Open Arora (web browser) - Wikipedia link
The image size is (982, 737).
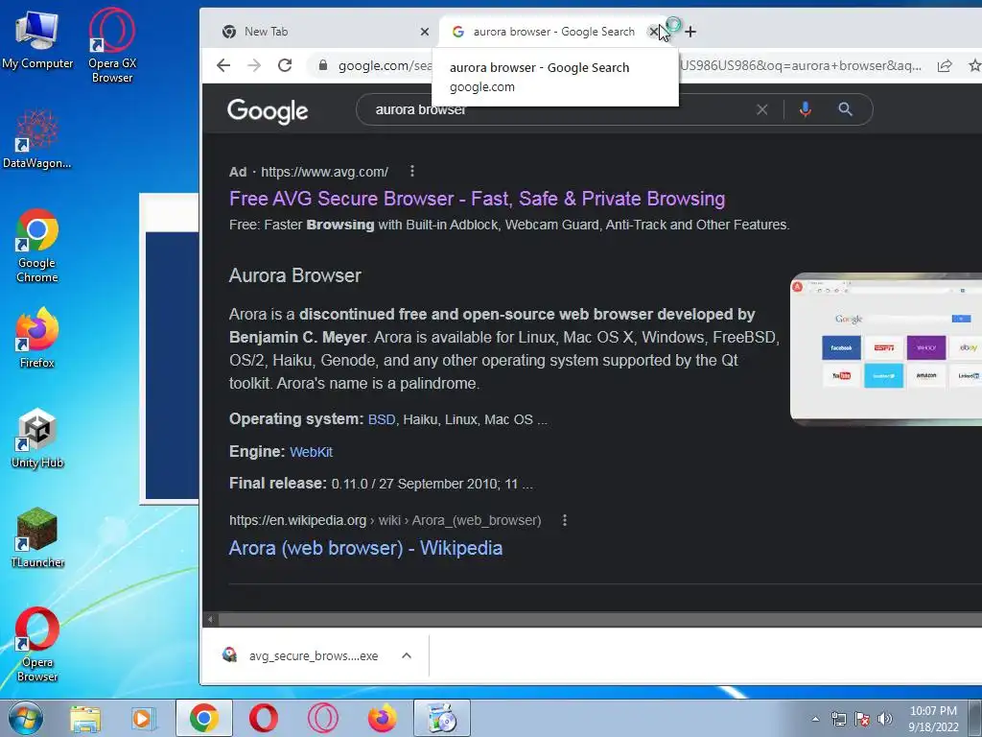pos(365,548)
